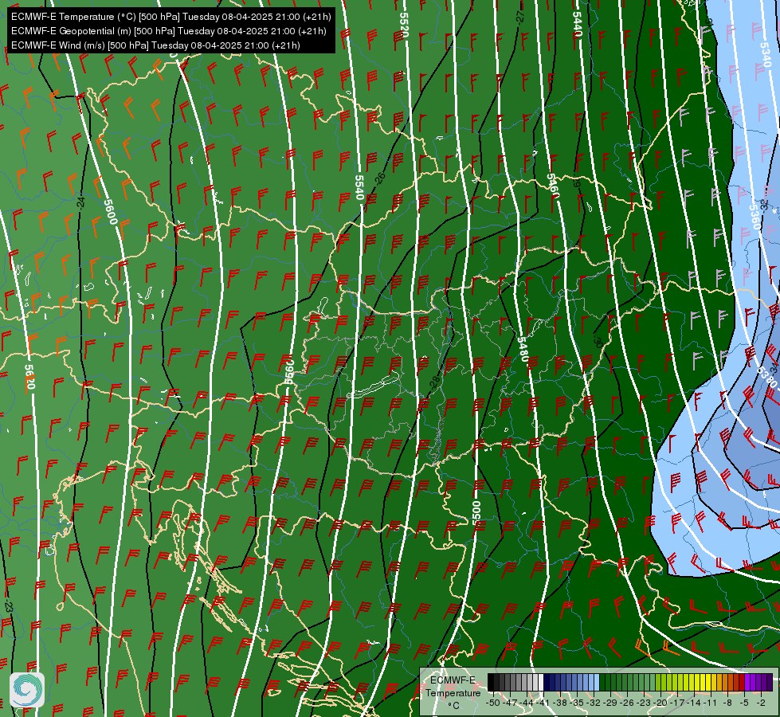Click the -29 legend tick label

pos(609,703)
